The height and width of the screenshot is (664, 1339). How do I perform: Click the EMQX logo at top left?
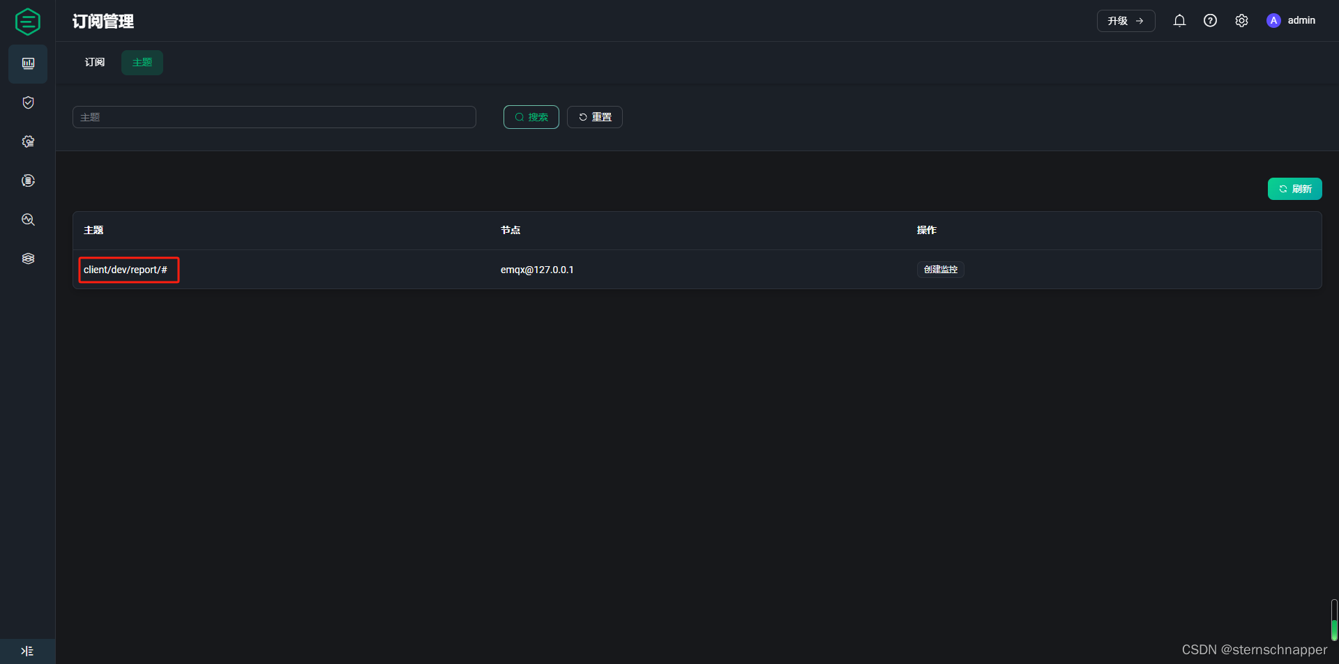27,21
